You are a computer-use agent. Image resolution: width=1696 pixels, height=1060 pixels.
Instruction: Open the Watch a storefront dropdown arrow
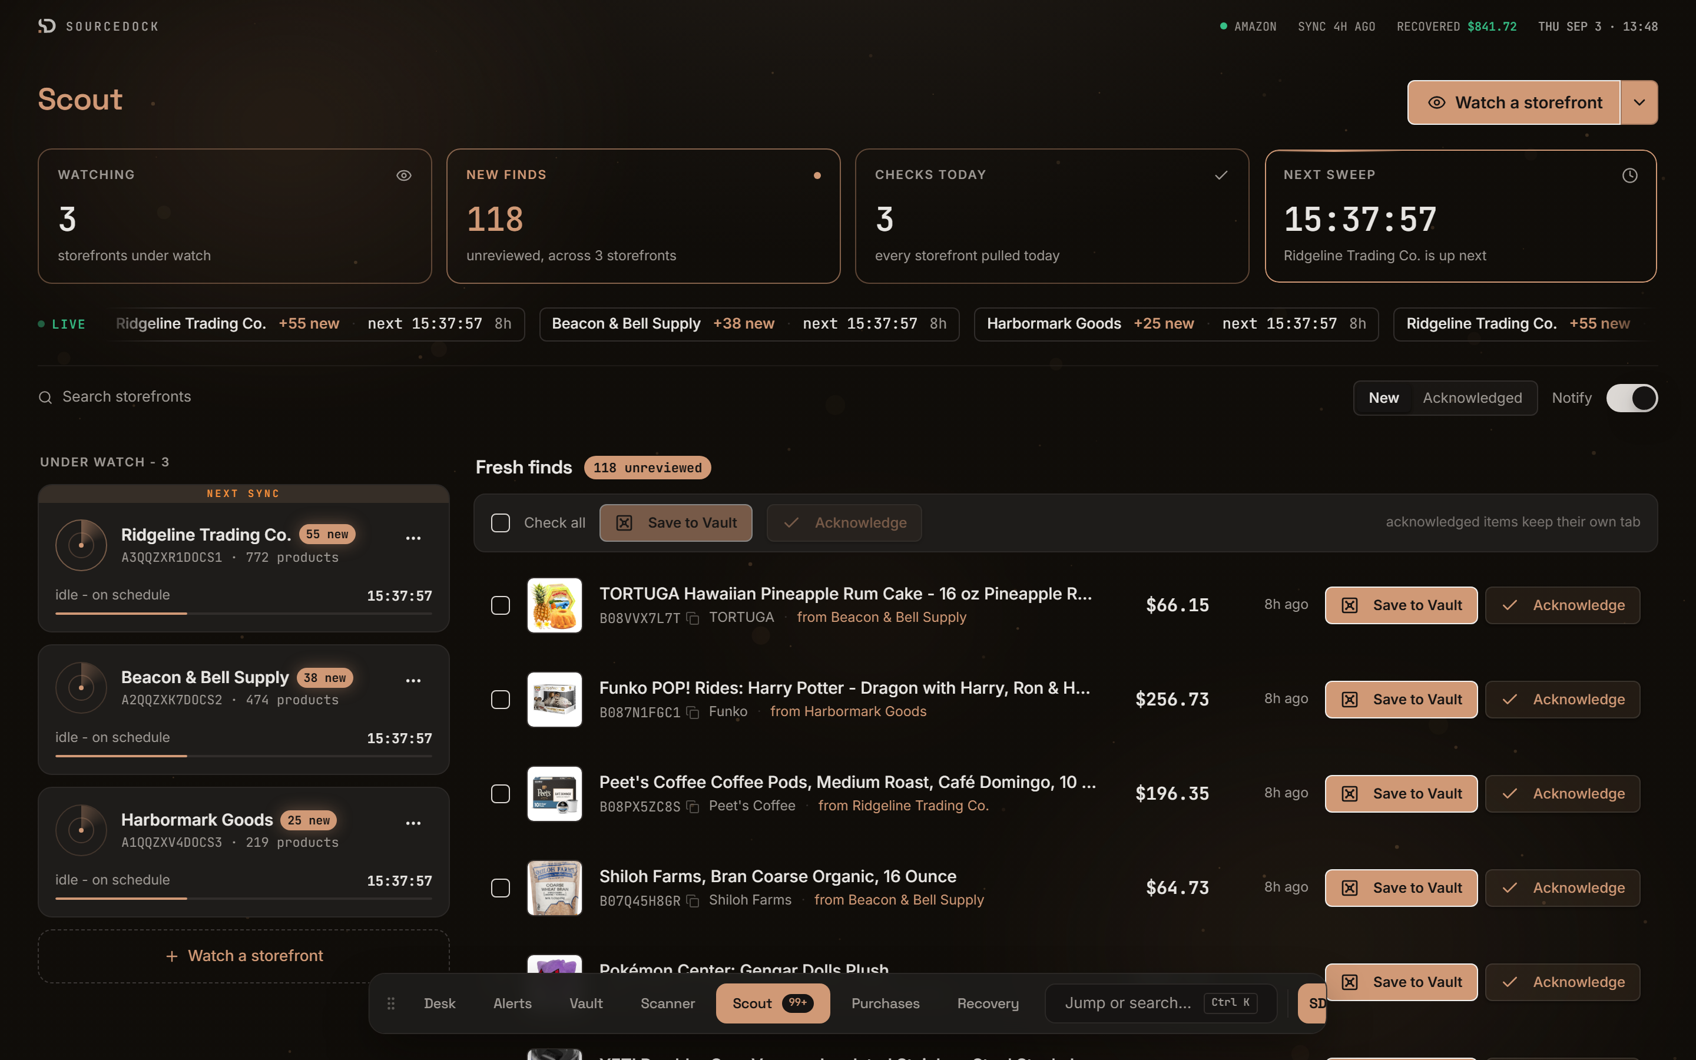[x=1639, y=102]
